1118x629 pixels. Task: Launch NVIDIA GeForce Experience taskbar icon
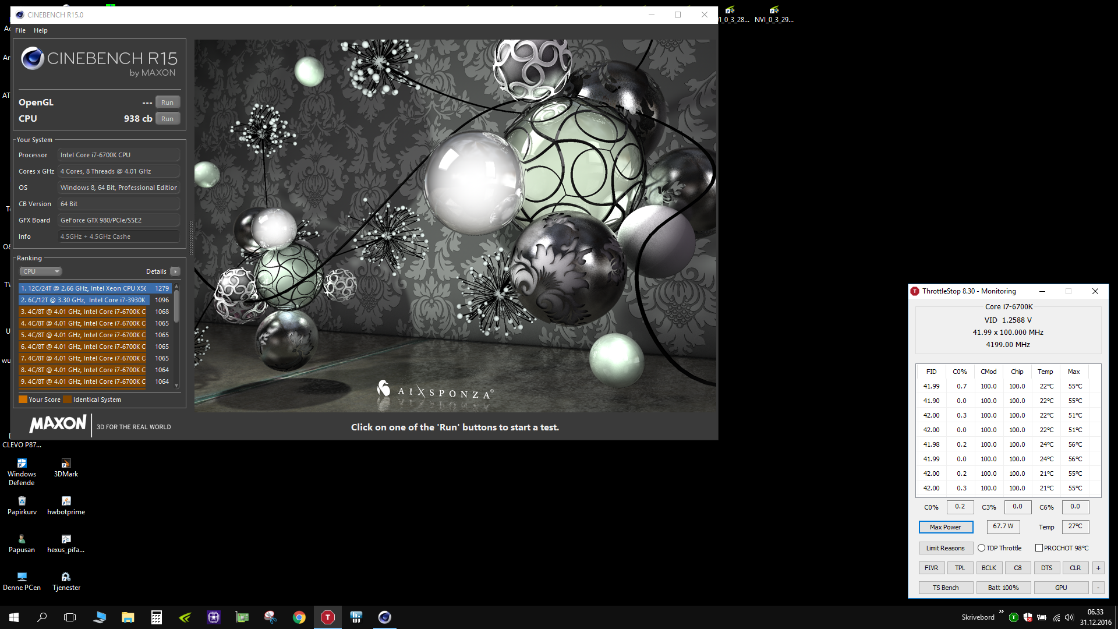[x=185, y=617]
